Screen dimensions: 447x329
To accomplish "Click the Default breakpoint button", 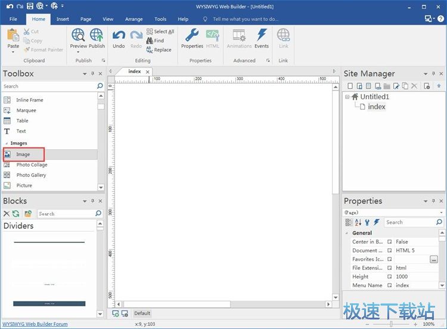I will coord(142,313).
